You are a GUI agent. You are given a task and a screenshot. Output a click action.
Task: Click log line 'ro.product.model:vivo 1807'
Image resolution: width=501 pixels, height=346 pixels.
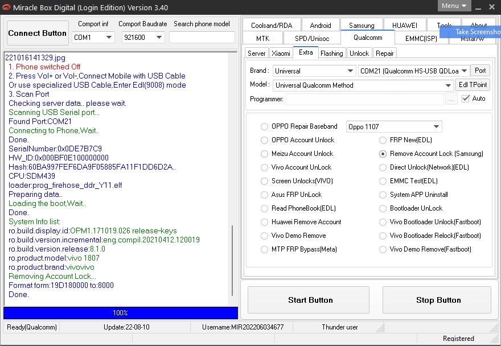(54, 258)
